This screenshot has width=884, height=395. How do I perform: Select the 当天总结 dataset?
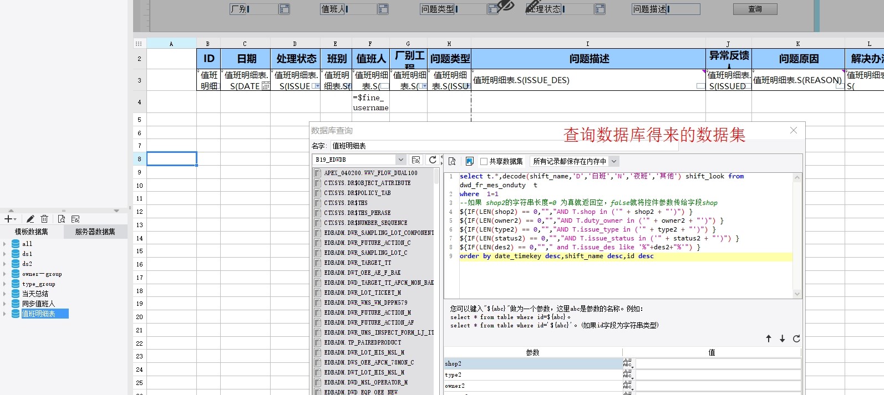click(x=35, y=294)
